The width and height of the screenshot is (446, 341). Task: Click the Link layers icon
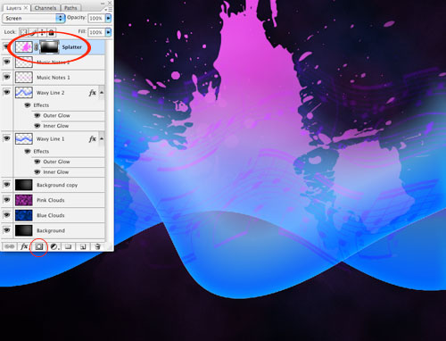[9, 246]
